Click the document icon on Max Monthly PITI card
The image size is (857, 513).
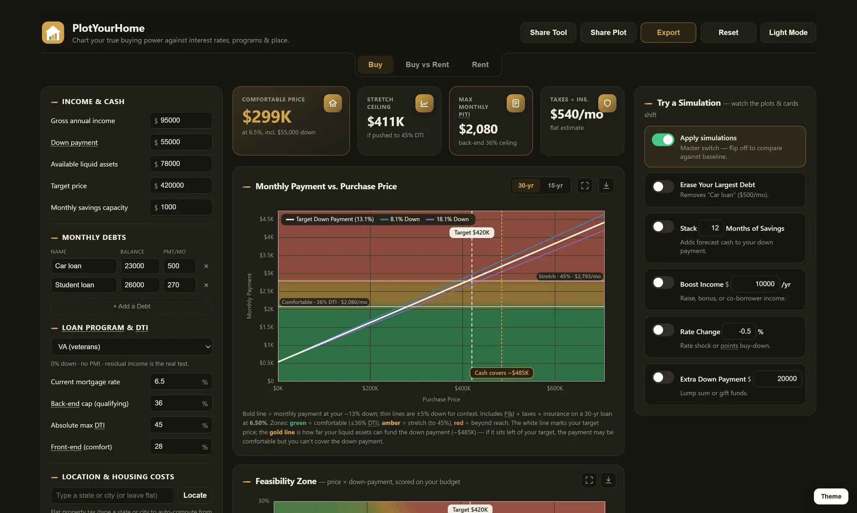click(516, 103)
